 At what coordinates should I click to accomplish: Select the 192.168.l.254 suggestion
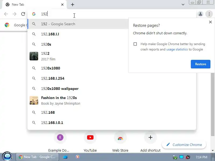[x=112, y=78]
